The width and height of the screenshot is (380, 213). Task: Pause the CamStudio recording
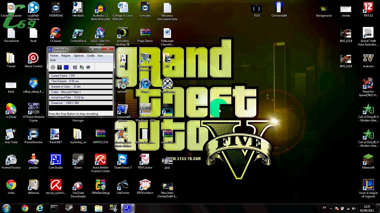click(x=59, y=67)
